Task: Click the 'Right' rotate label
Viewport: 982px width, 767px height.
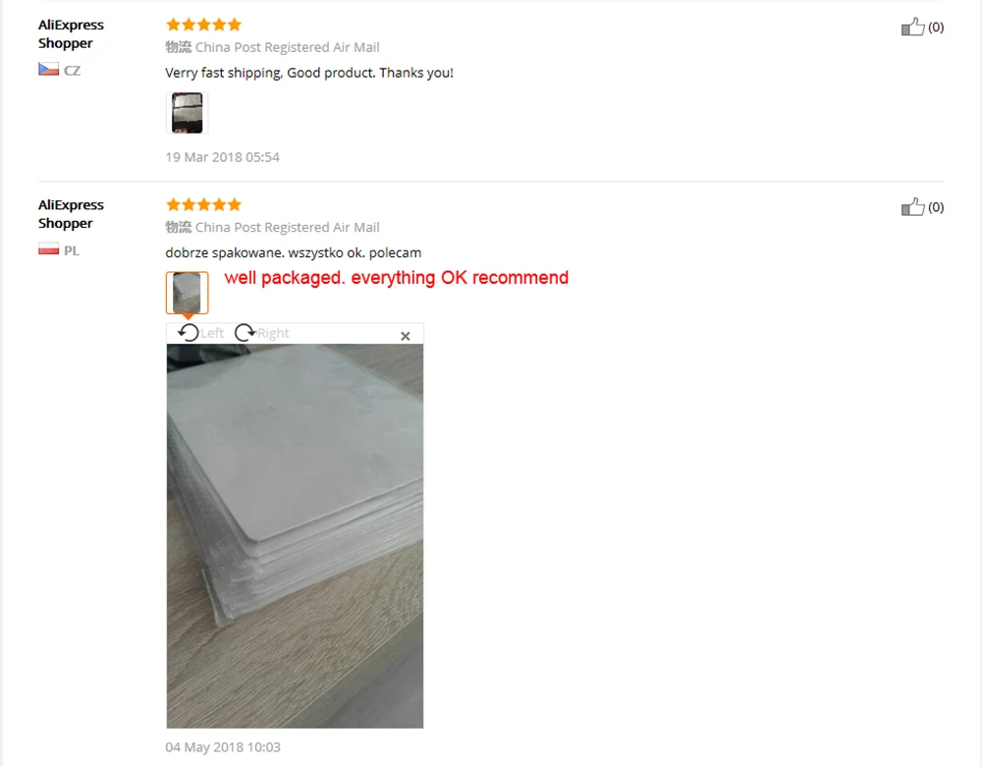Action: [x=273, y=333]
